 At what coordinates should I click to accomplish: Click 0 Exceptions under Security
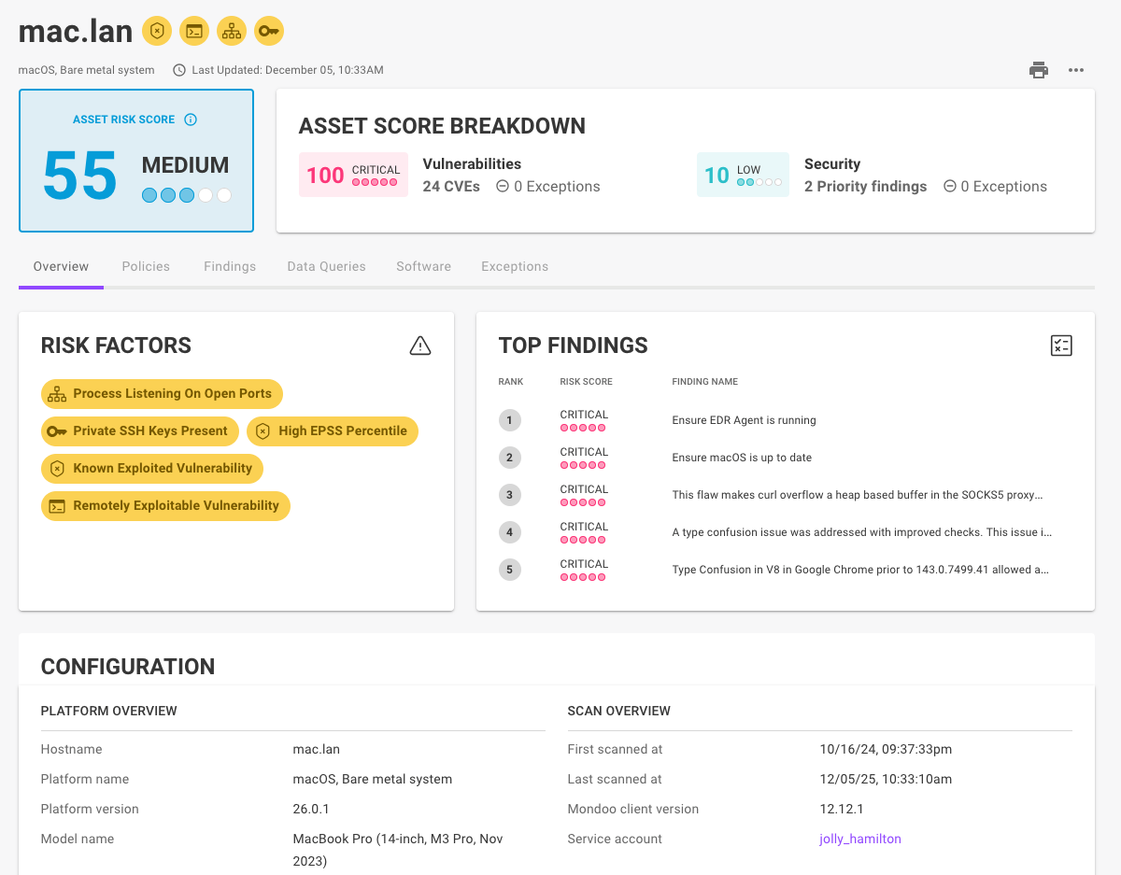tap(1003, 186)
